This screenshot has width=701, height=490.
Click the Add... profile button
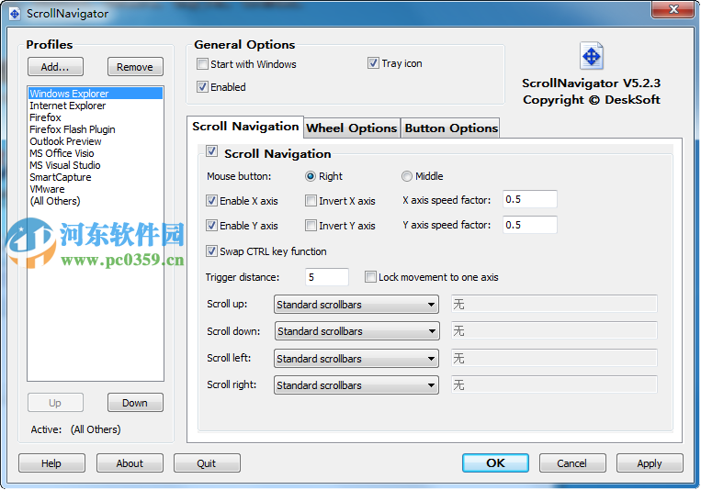coord(55,67)
